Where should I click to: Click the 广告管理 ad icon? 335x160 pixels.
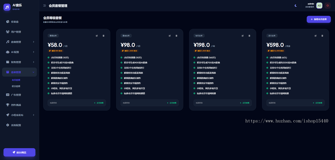click(8, 95)
